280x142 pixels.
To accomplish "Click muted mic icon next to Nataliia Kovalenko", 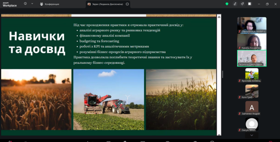I will click(239, 48).
